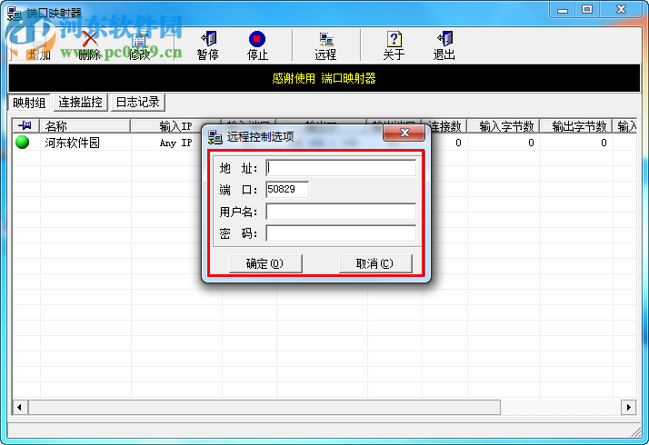Click the pin icon column header
This screenshot has height=445, width=649.
tap(25, 125)
